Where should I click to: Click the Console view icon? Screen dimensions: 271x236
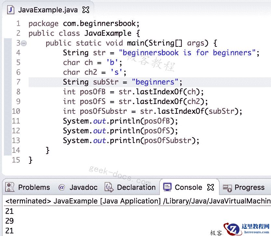click(x=167, y=187)
